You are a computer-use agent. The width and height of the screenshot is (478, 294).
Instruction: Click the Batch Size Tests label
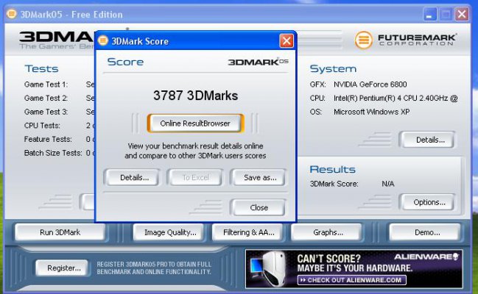tap(53, 153)
